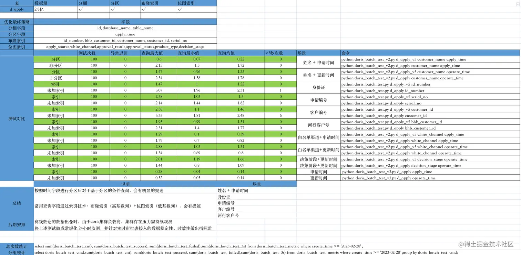
Task: Select the sentence beginning 按照时间字段进行分区
Action: [99, 190]
